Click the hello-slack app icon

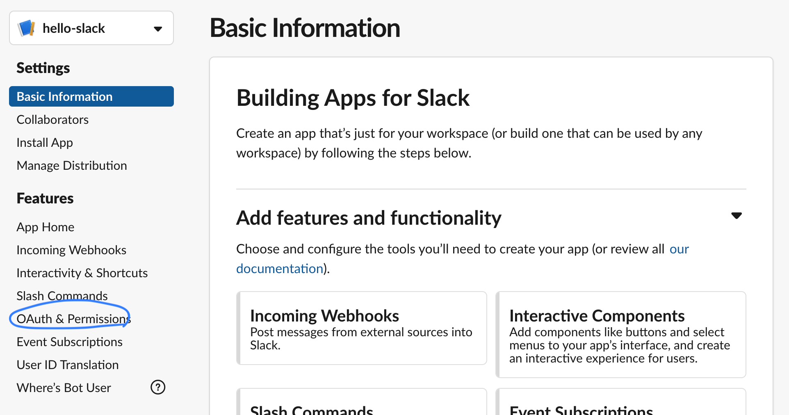[27, 28]
